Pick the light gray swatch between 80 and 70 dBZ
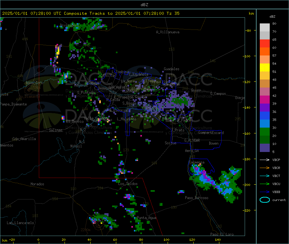The height and width of the screenshot is (244, 289). 265,28
